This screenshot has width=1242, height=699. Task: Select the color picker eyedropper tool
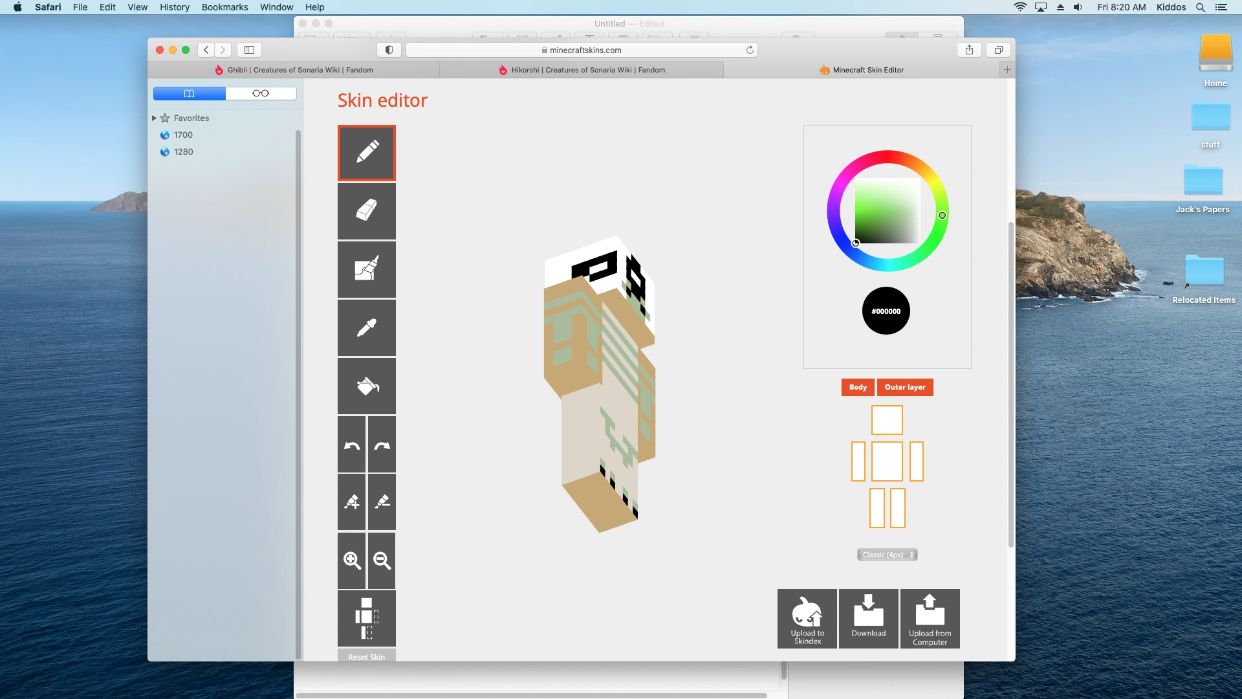[x=366, y=327]
